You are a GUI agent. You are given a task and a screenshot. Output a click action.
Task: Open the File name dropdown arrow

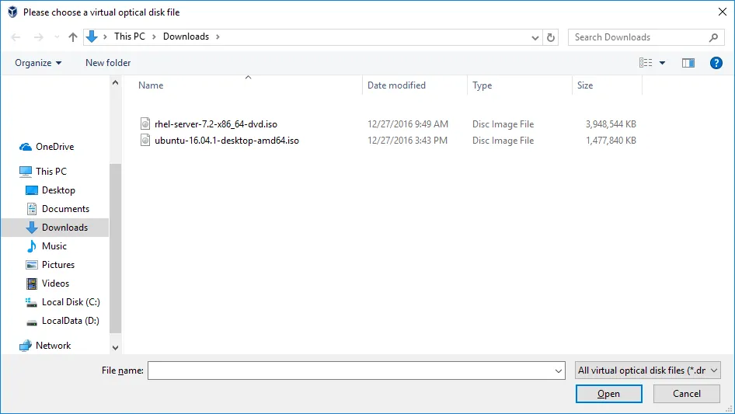pos(559,371)
